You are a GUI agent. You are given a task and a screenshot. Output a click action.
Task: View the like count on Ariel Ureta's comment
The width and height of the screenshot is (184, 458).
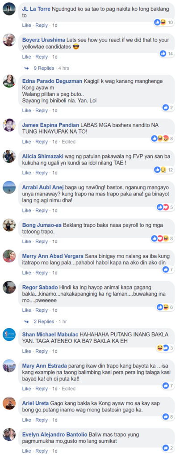[x=168, y=416]
